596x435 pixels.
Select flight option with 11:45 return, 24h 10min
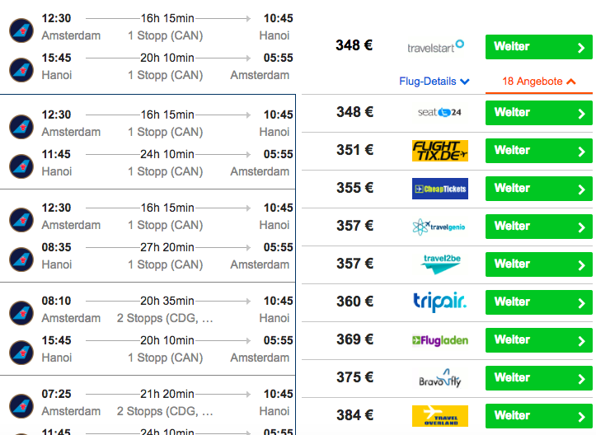pos(148,142)
